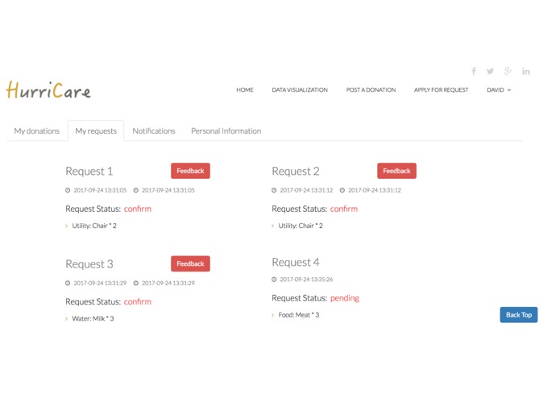Click timestamp 2017-09-24 13:35:26
This screenshot has width=560, height=398.
[x=306, y=280]
